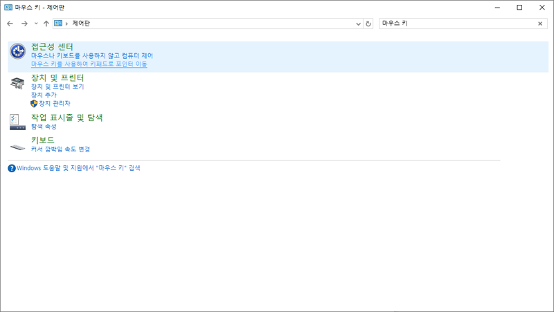This screenshot has width=554, height=312.
Task: Open the 접근성 센터 heading link
Action: [x=52, y=46]
